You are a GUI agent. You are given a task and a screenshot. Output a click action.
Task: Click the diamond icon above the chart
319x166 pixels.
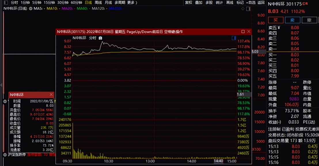point(243,9)
